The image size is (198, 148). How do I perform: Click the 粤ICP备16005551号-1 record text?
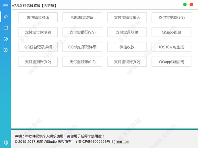[x=96, y=142]
